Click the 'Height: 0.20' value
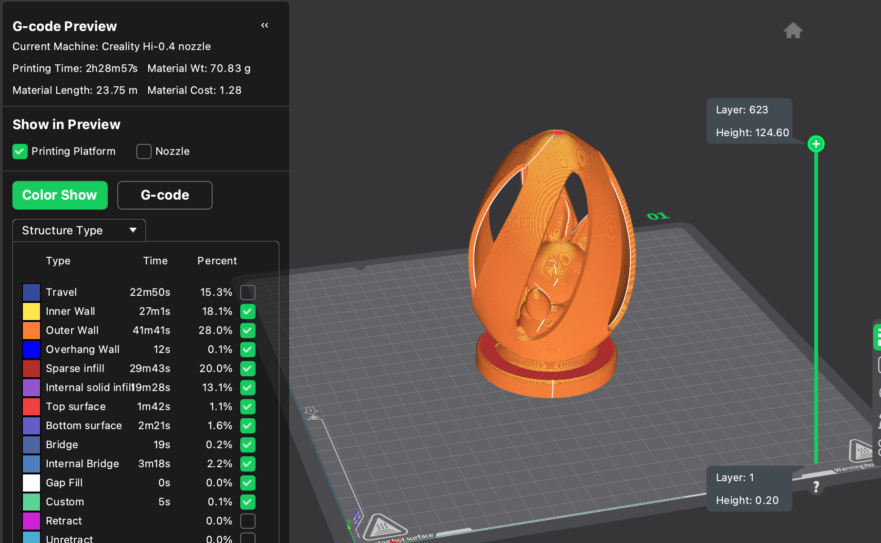Image resolution: width=881 pixels, height=543 pixels. point(747,501)
